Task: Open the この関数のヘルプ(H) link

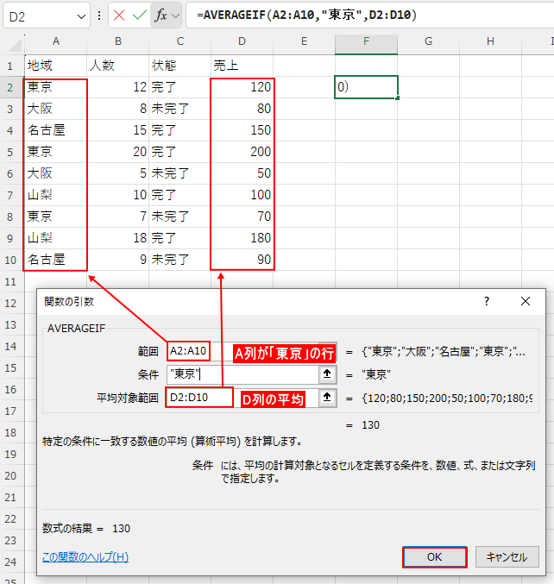Action: (x=85, y=557)
